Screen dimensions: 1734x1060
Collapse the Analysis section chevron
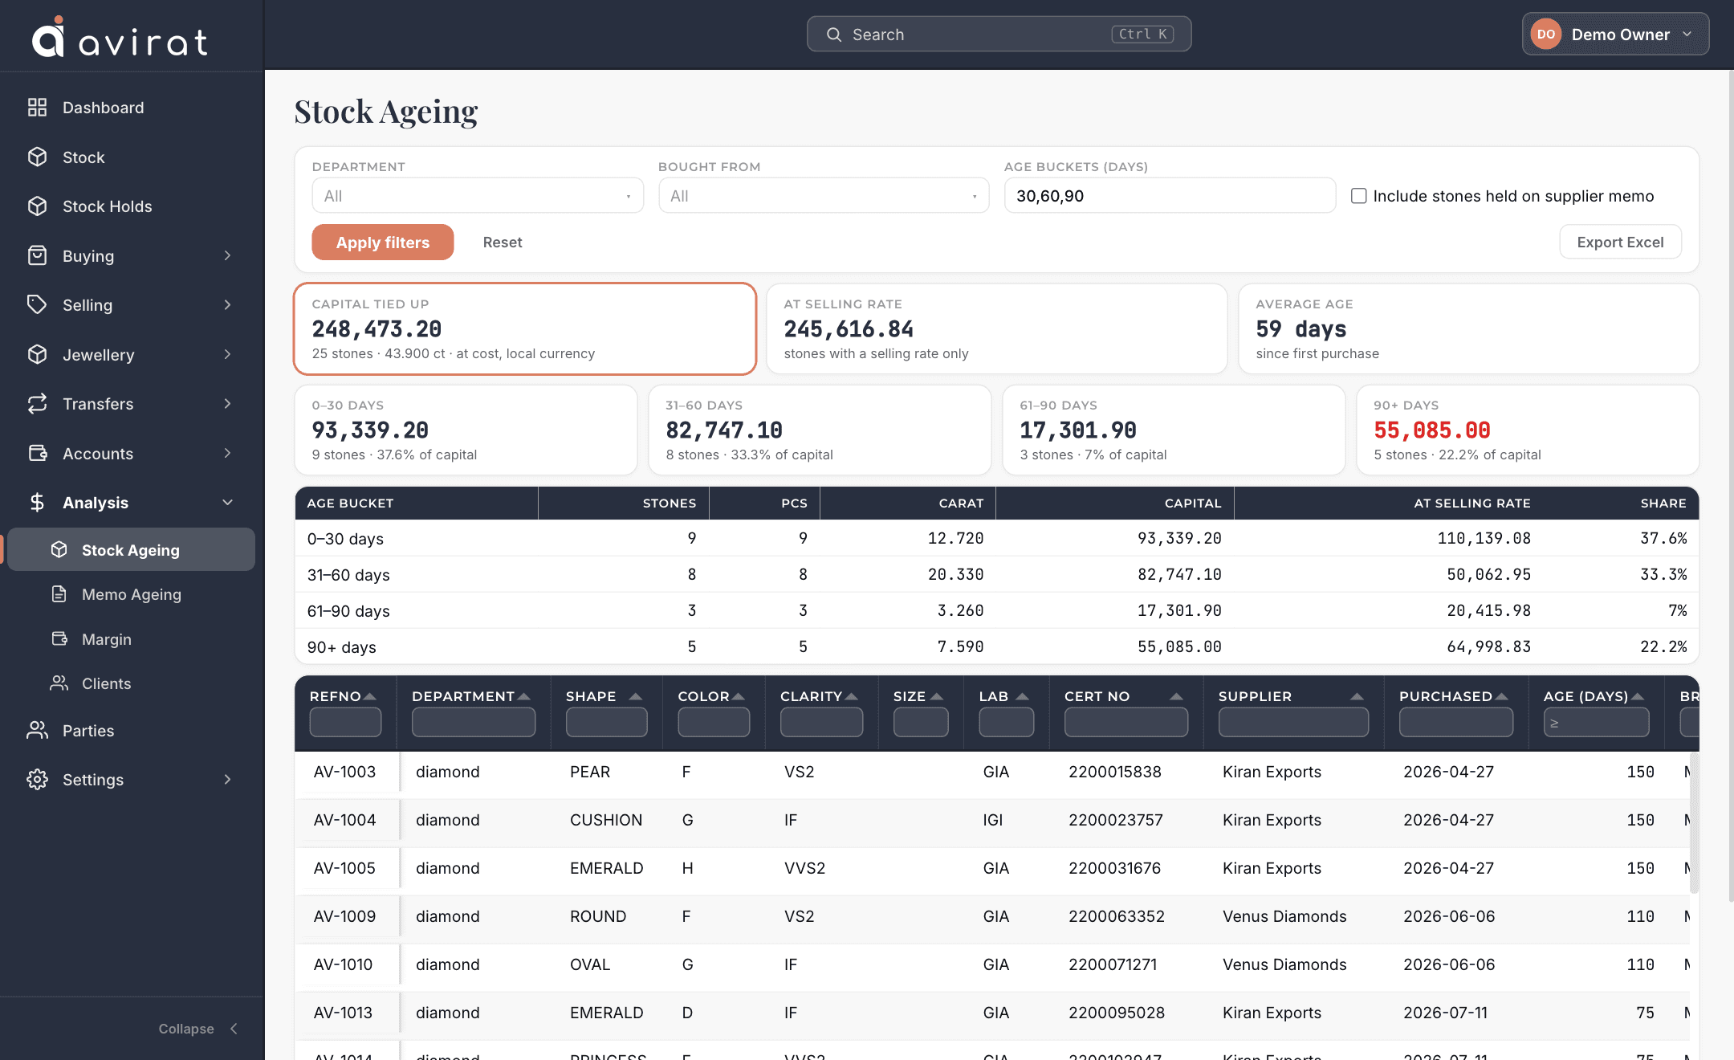point(228,503)
